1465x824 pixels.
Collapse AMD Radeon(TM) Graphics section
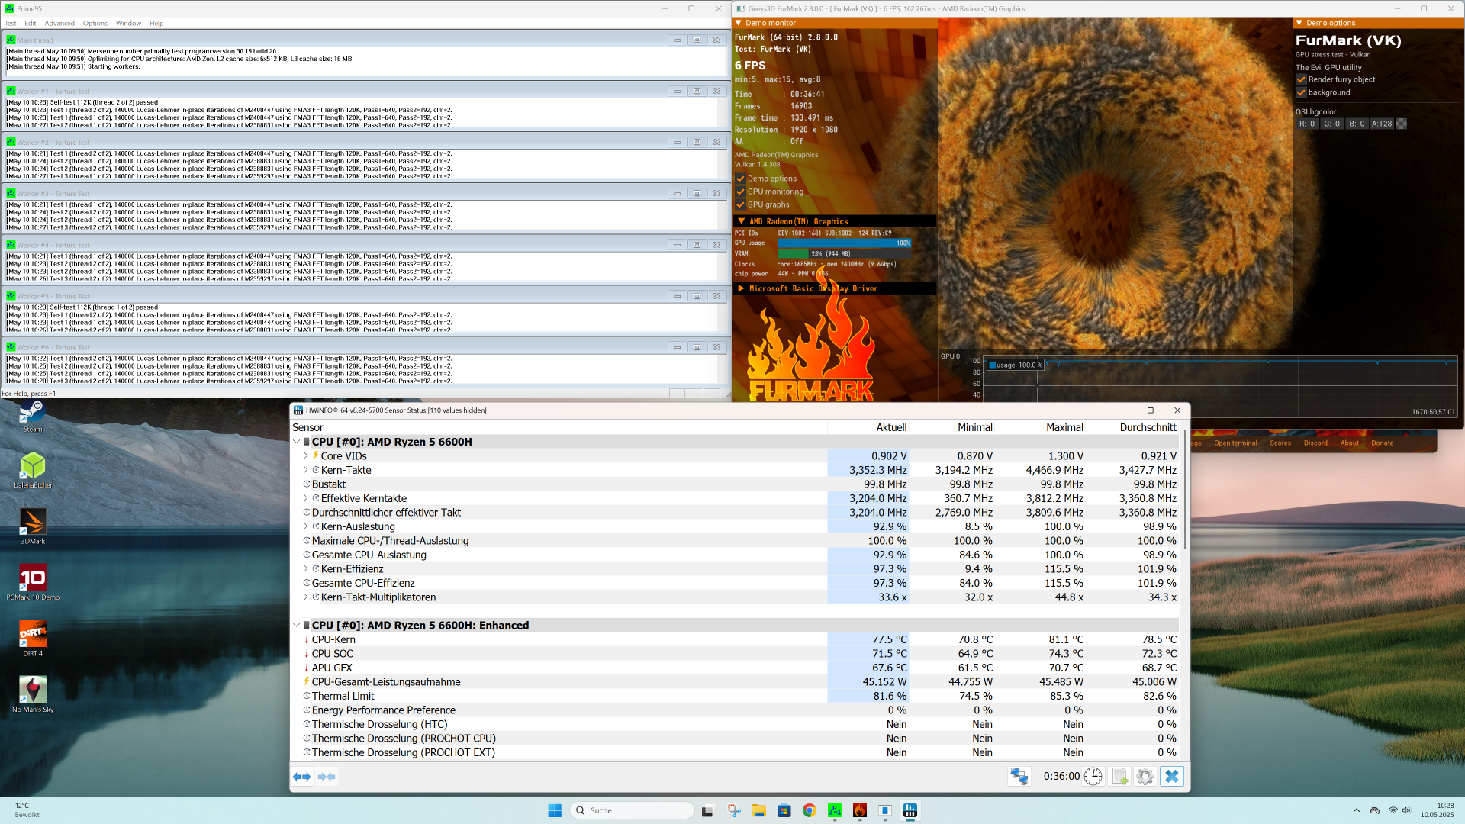tap(741, 221)
